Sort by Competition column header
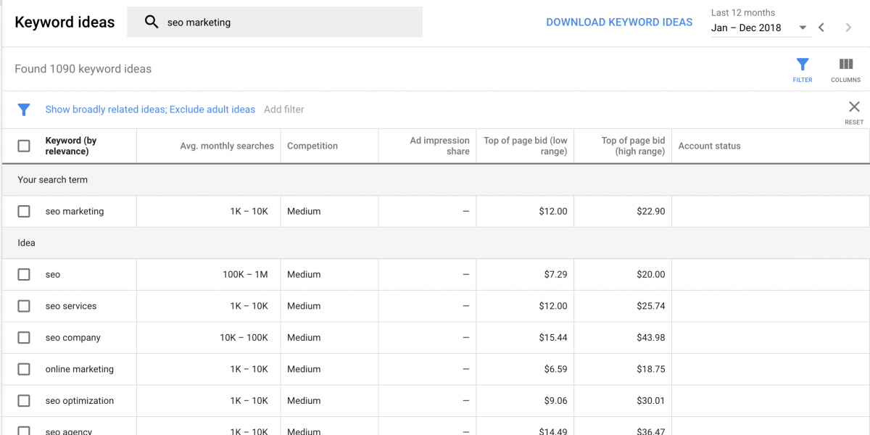Screen dimensions: 870x435 312,146
